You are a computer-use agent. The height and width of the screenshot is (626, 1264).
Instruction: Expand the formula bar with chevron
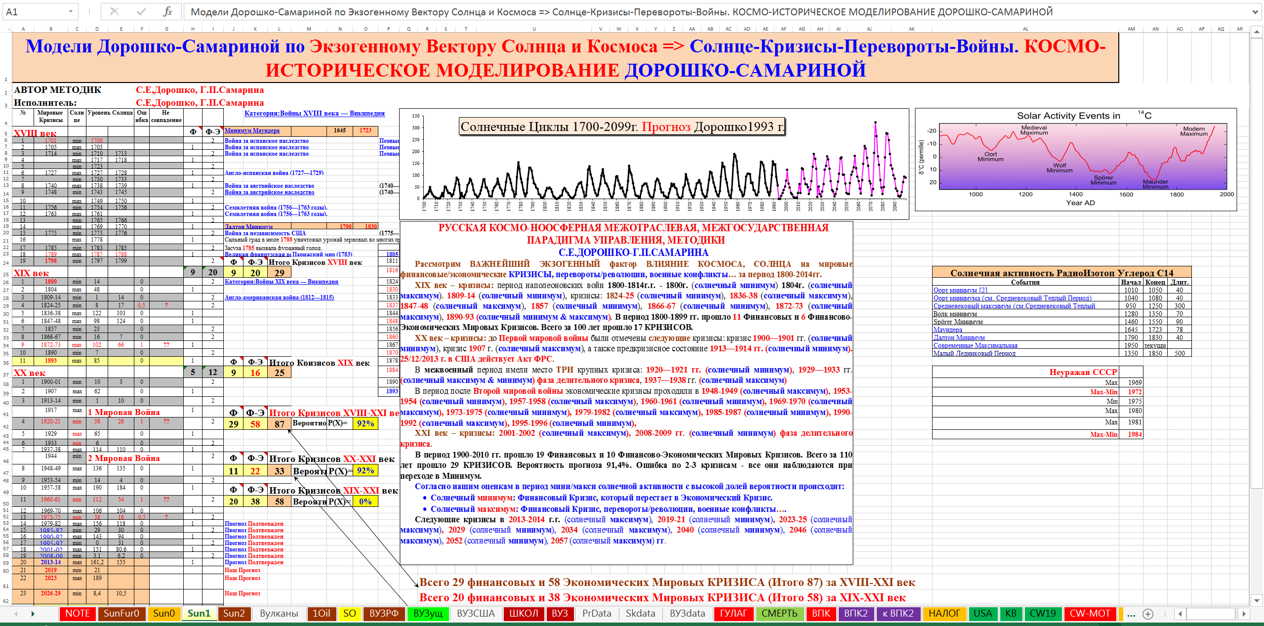coord(1255,11)
